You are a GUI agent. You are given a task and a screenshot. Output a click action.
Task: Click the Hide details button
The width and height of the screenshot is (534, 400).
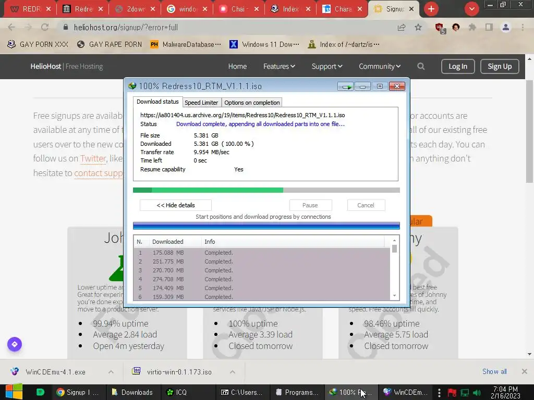point(176,205)
